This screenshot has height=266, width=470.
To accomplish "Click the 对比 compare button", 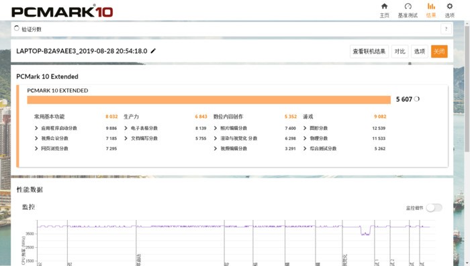I will (x=399, y=52).
